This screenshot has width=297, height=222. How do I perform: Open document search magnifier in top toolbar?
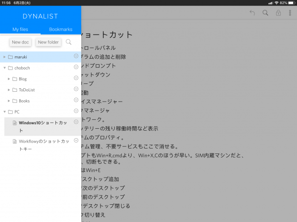(265, 13)
